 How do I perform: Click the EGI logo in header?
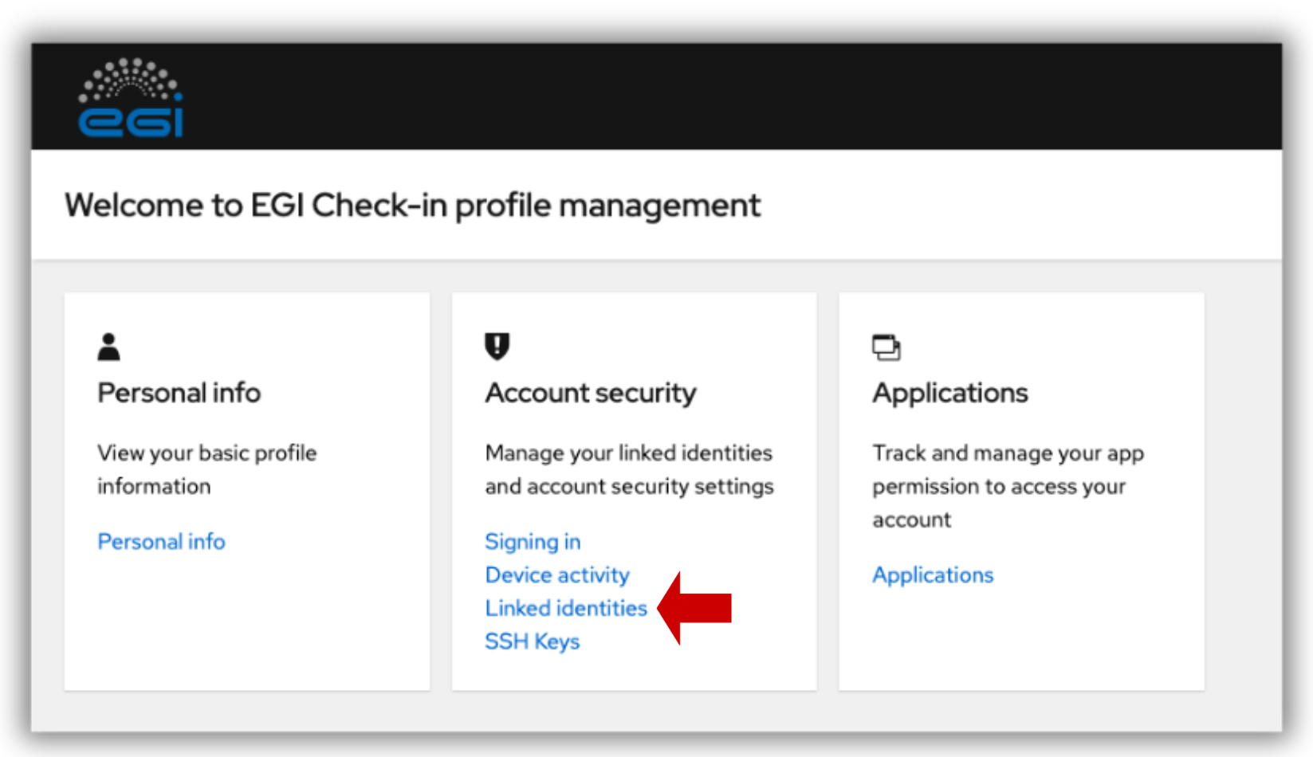[131, 97]
